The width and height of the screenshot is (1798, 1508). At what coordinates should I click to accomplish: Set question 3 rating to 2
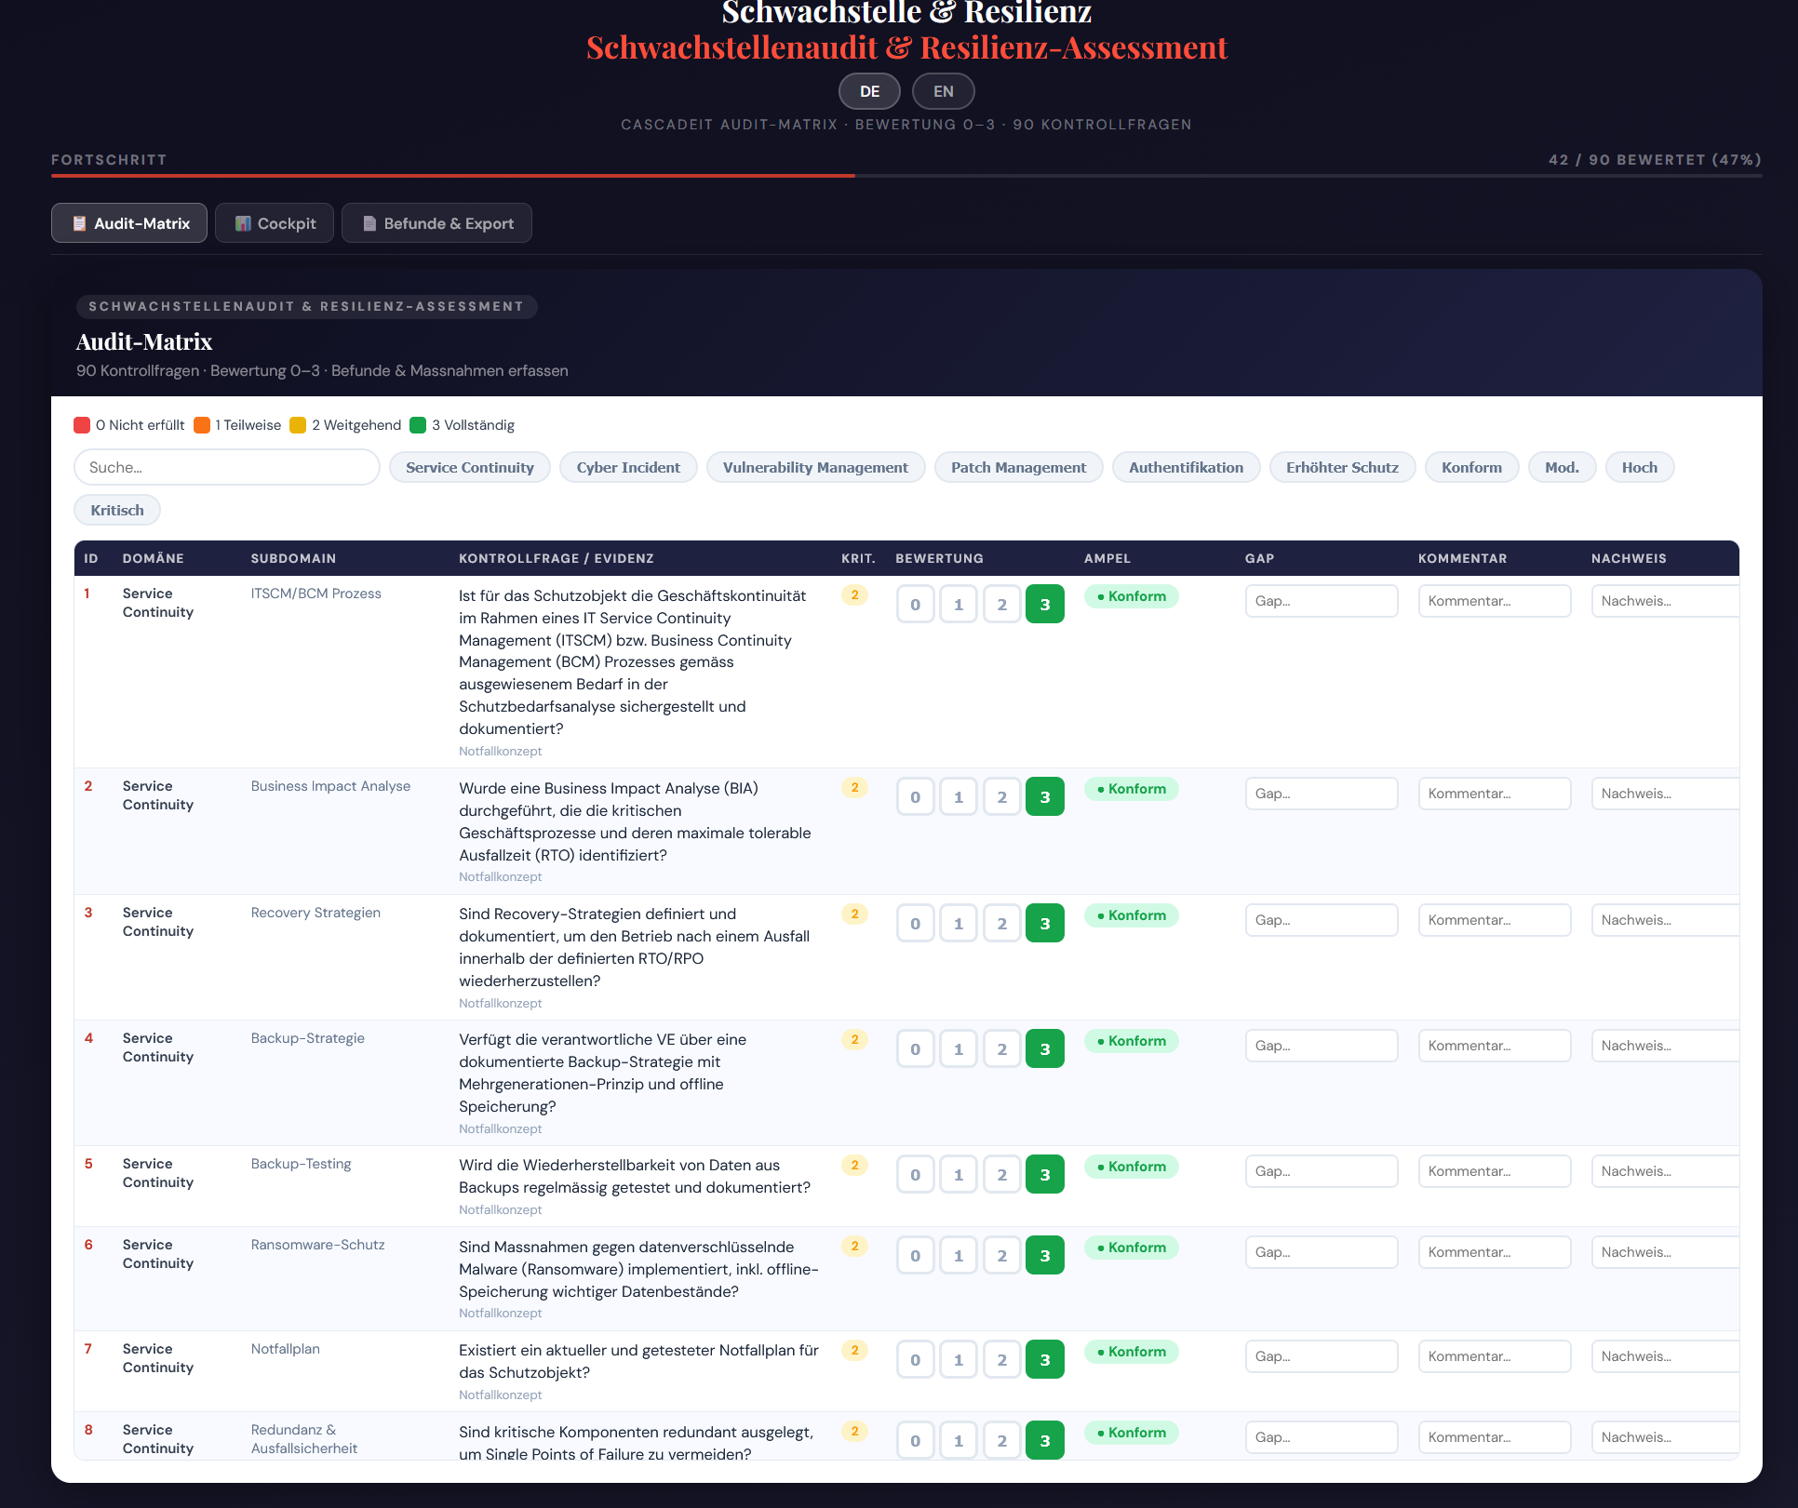pyautogui.click(x=1001, y=924)
